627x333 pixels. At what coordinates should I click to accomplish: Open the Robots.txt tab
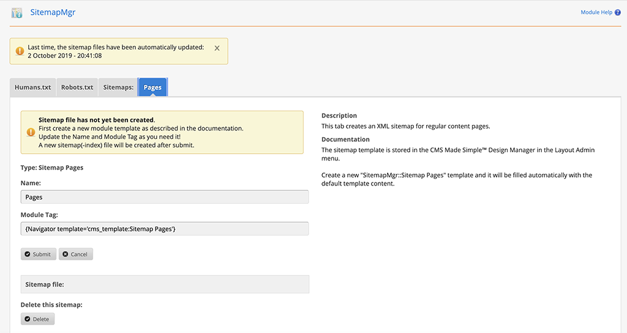point(77,88)
